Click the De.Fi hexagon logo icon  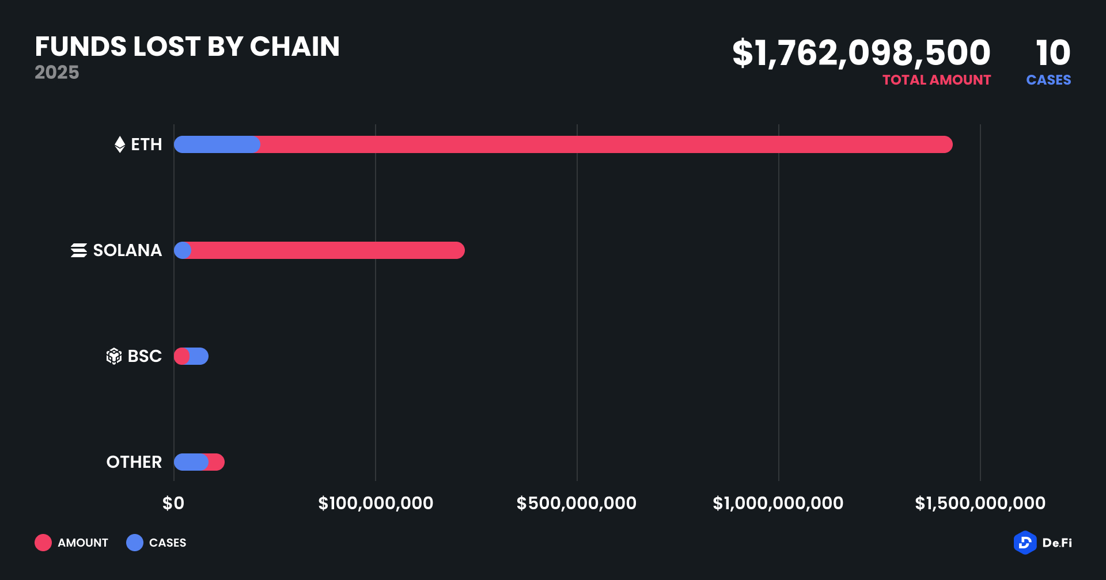point(1025,543)
